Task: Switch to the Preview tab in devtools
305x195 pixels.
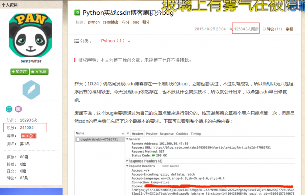Action: (151, 134)
